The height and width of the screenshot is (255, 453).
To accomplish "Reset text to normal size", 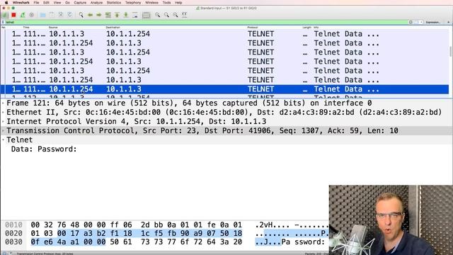I will point(176,15).
